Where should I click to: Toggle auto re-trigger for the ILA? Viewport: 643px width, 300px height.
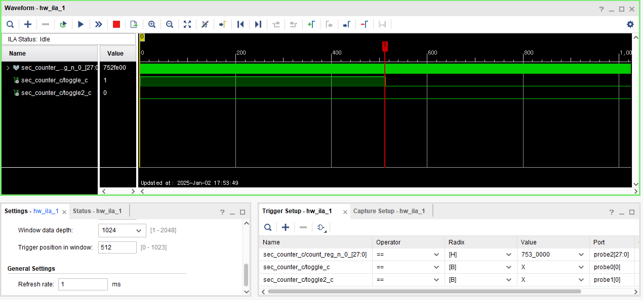coord(63,24)
